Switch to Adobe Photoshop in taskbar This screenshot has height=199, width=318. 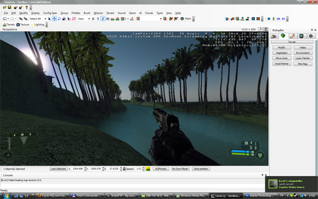coord(259,196)
